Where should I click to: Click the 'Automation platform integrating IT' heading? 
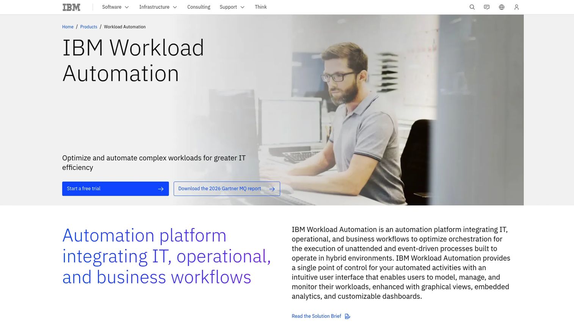tap(167, 256)
